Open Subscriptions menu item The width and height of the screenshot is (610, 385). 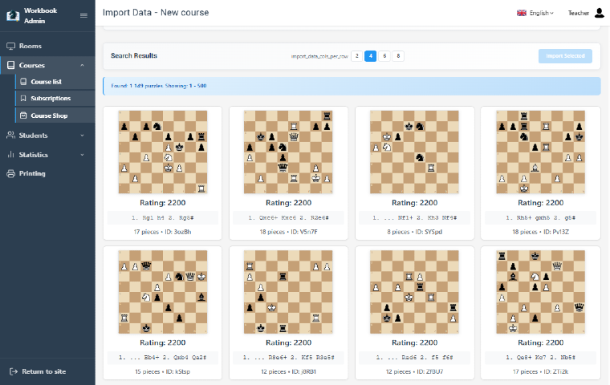tap(55, 98)
